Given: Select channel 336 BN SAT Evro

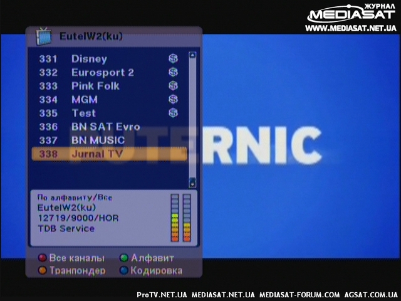Looking at the screenshot, I should 109,127.
